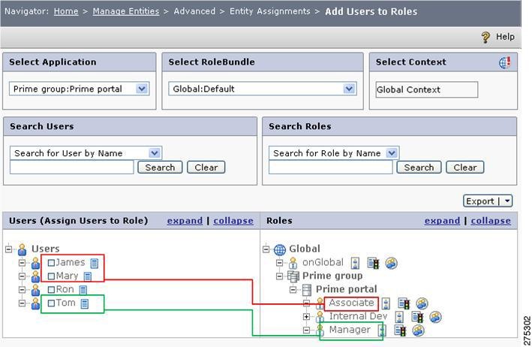Expand the Internal Dev role node
Screen dimensions: 532x347
(x=306, y=317)
